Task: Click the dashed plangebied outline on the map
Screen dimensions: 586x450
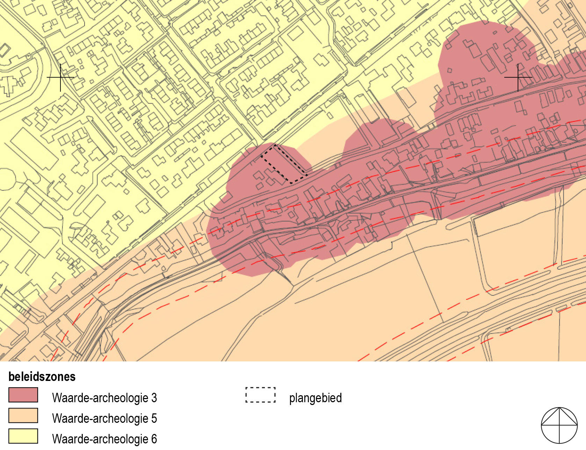Action: 284,164
